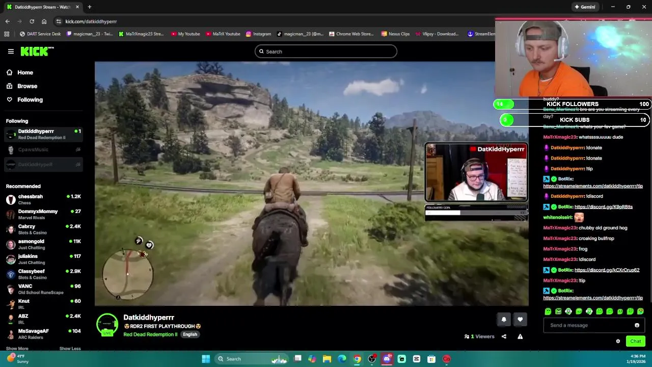
Task: Open the emoji picker in chat input
Action: pyautogui.click(x=637, y=325)
